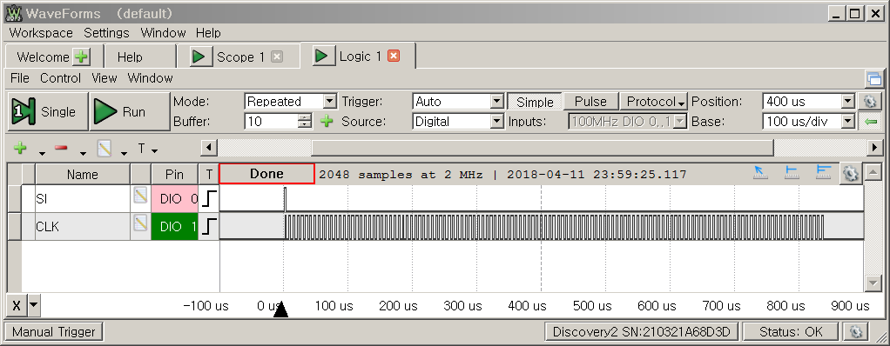Click the Done status indicator
Image resolution: width=890 pixels, height=346 pixels.
point(266,174)
